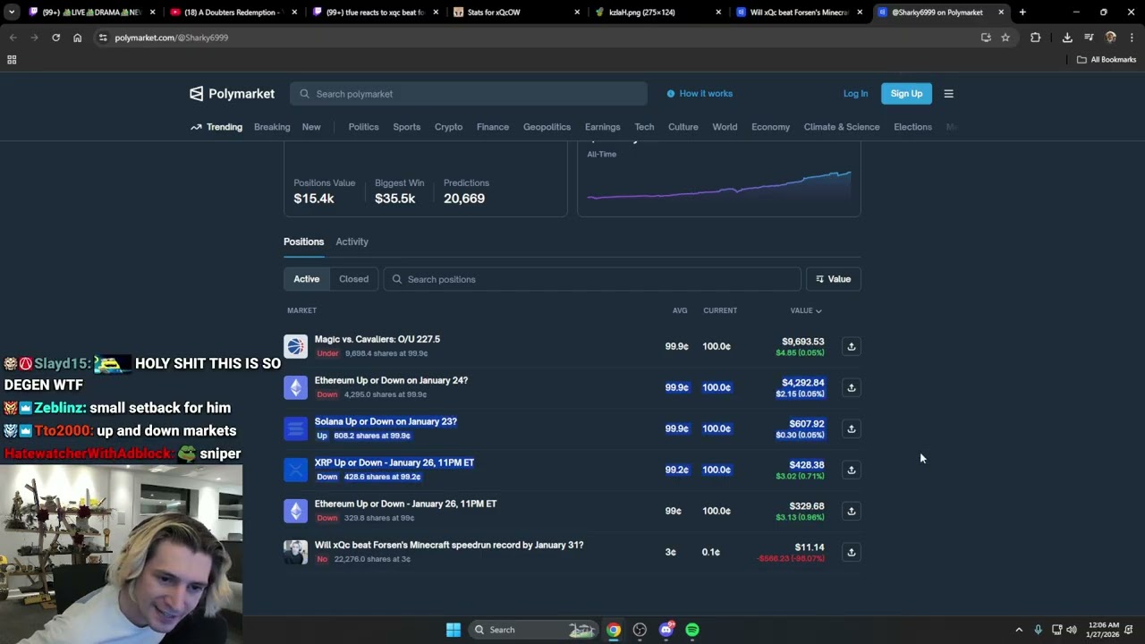The width and height of the screenshot is (1145, 644).
Task: Show Active positions
Action: click(x=306, y=279)
